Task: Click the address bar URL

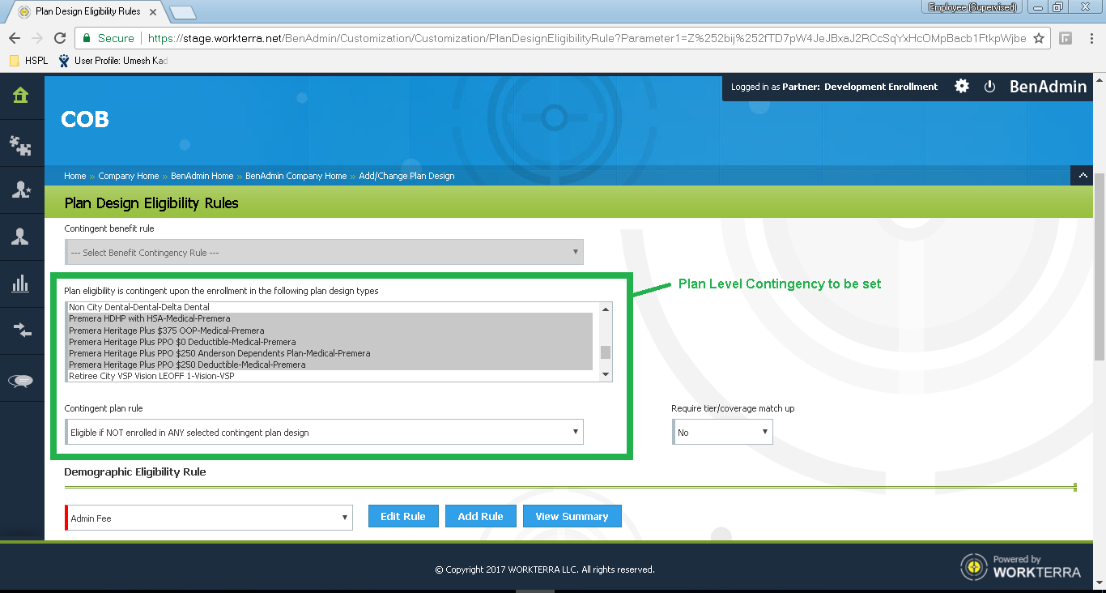Action: tap(587, 38)
